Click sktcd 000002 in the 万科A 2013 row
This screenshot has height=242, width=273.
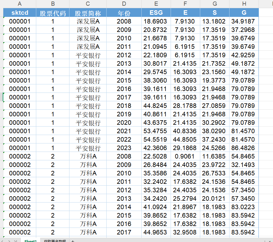pos(20,198)
